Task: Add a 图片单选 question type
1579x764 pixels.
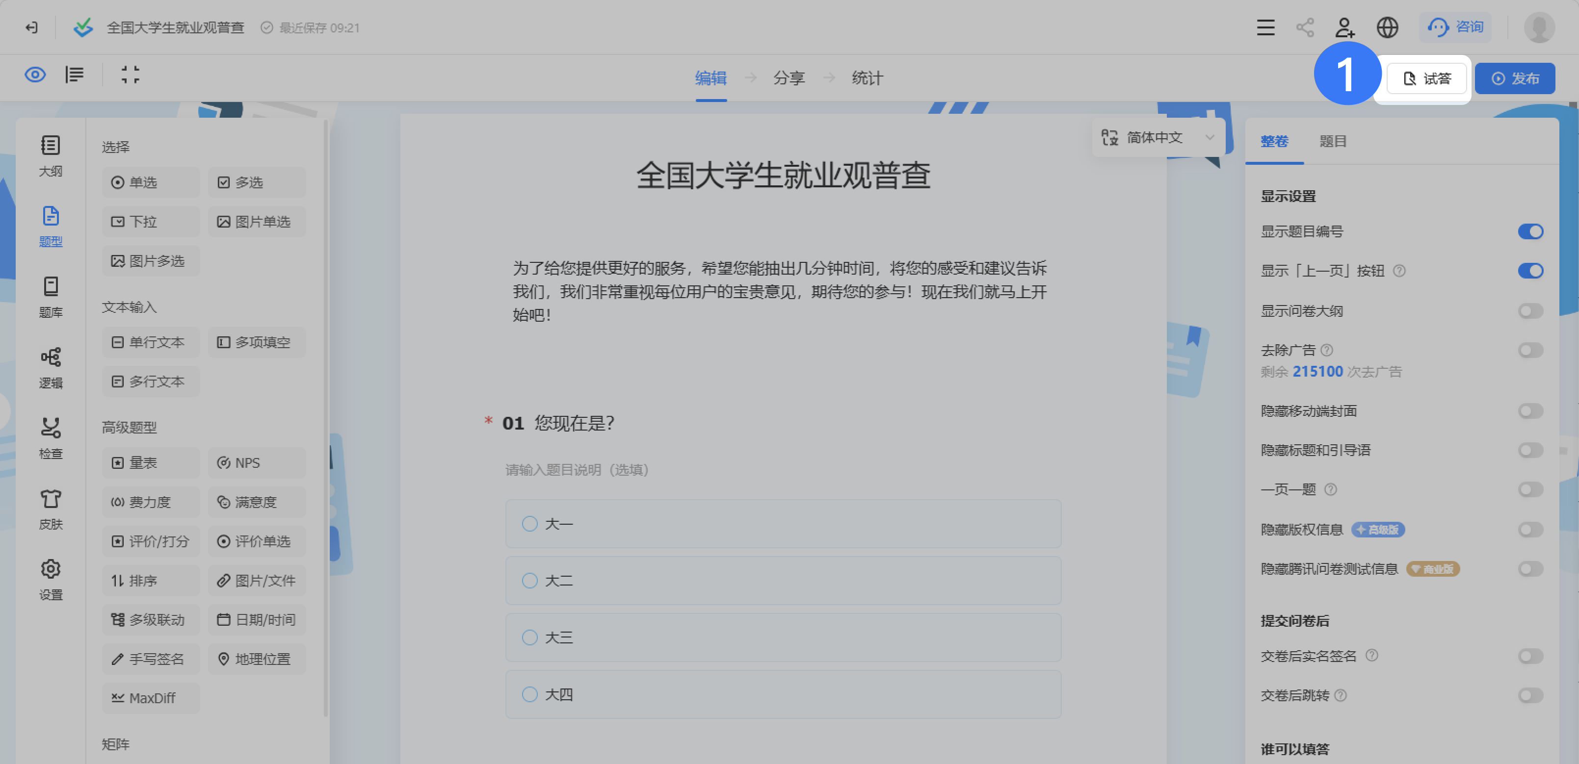Action: 257,221
